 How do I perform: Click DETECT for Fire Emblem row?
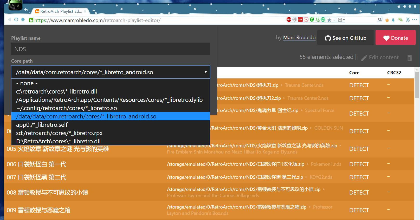click(359, 149)
